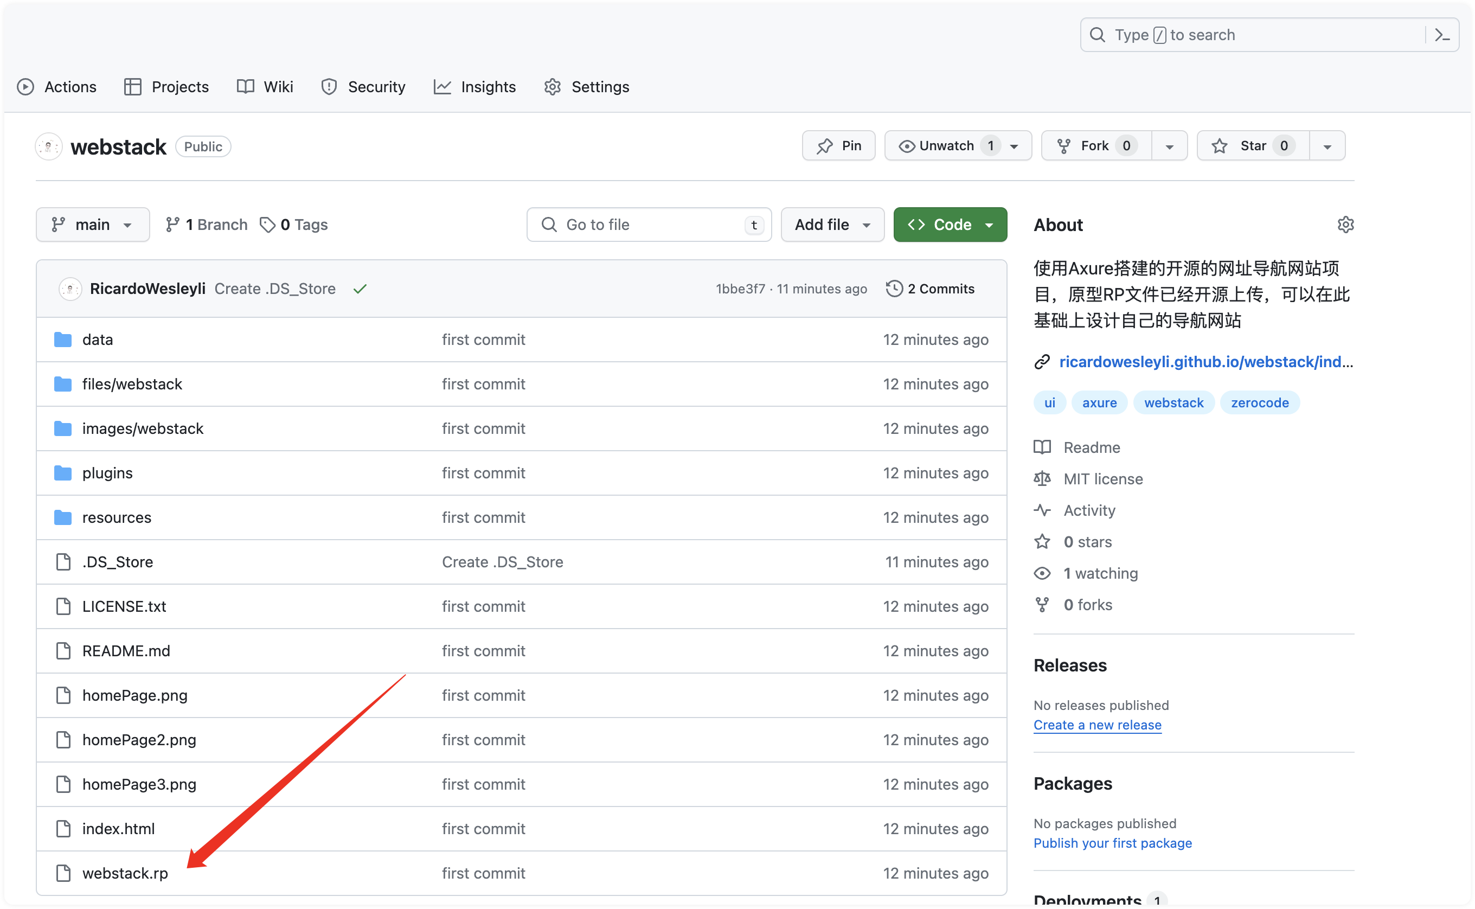View the 2 Commits history
This screenshot has height=909, width=1475.
[x=931, y=289]
